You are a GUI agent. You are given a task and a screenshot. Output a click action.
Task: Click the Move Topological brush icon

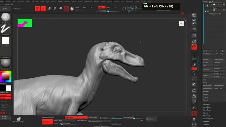[x=19, y=120]
